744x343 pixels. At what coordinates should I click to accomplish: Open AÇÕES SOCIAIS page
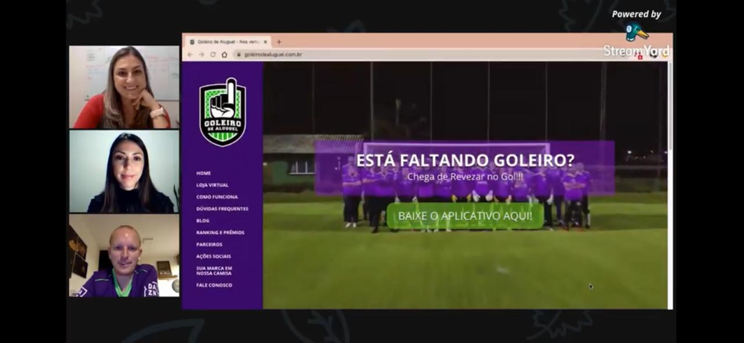pyautogui.click(x=213, y=257)
